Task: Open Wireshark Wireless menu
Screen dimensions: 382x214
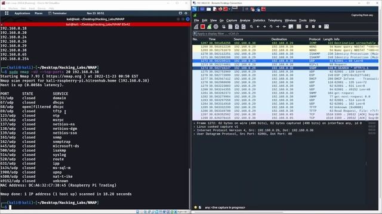Action: point(291,20)
